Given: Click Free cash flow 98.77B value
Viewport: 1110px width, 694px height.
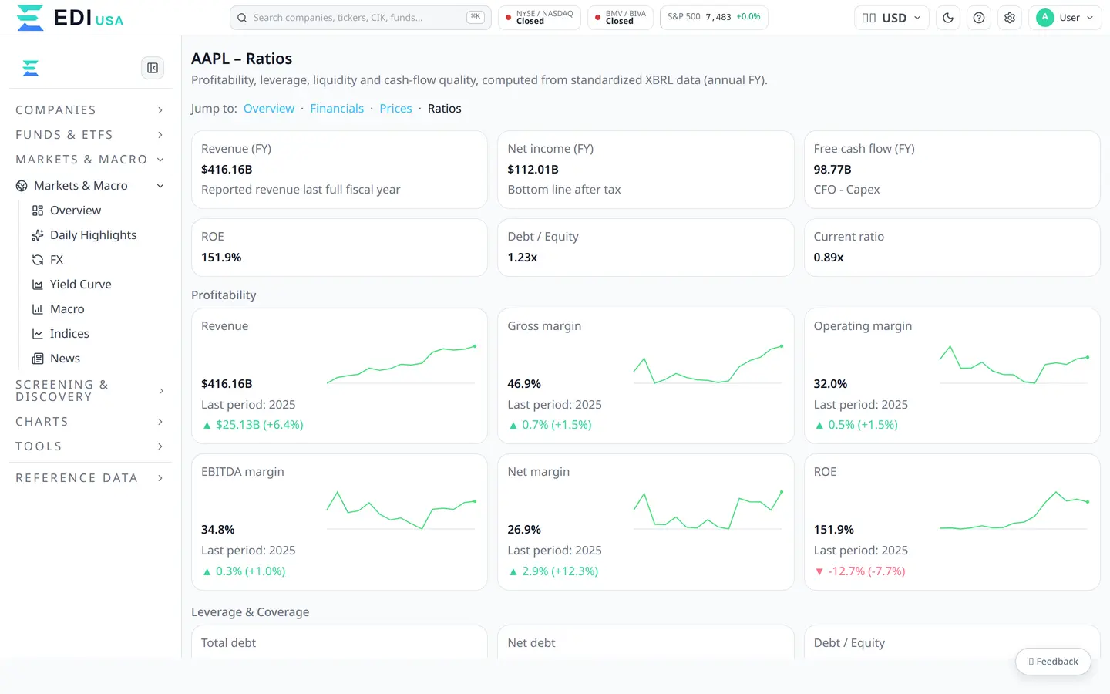Looking at the screenshot, I should tap(832, 170).
